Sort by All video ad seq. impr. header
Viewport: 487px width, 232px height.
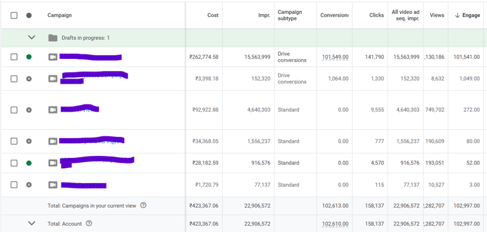click(405, 15)
